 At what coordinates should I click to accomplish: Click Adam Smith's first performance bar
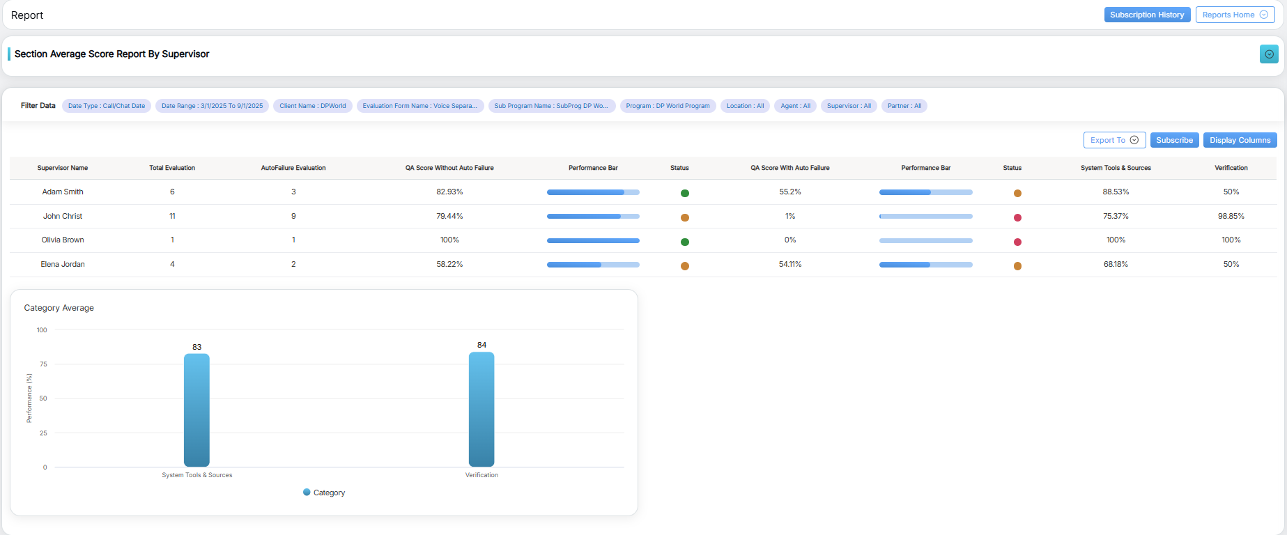[593, 192]
